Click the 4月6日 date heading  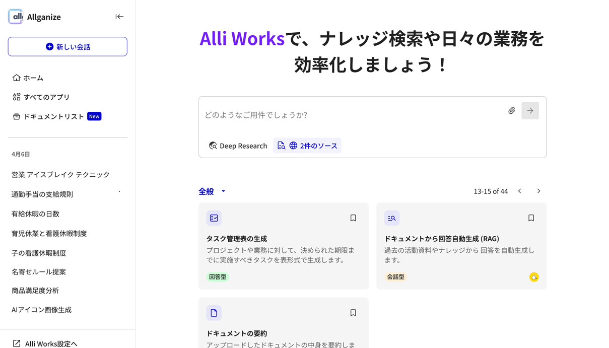point(21,154)
